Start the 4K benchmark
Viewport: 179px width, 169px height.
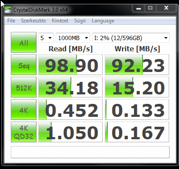coord(24,110)
